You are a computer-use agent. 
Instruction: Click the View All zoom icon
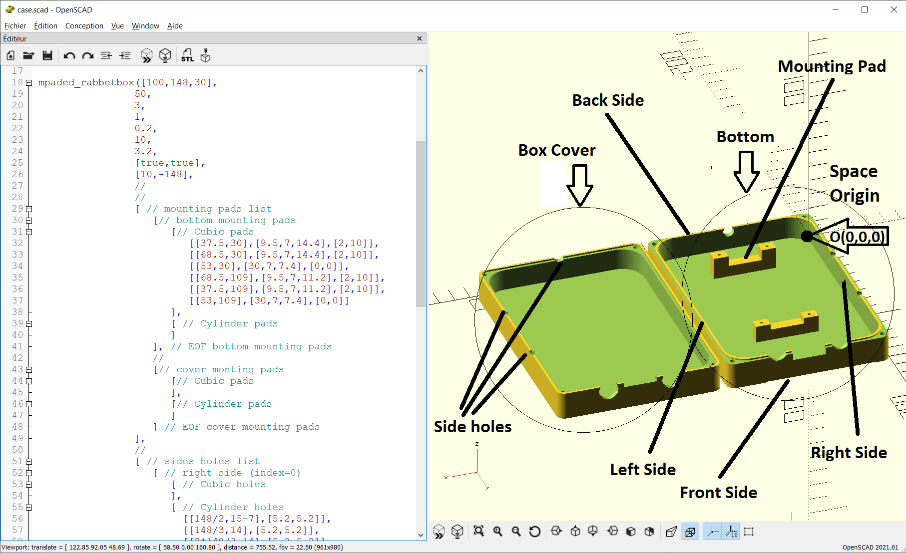click(478, 531)
